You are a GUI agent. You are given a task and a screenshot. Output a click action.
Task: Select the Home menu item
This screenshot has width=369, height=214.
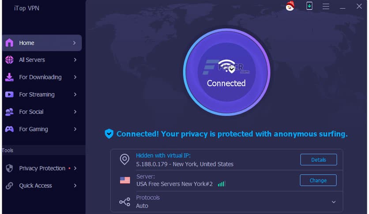point(42,43)
